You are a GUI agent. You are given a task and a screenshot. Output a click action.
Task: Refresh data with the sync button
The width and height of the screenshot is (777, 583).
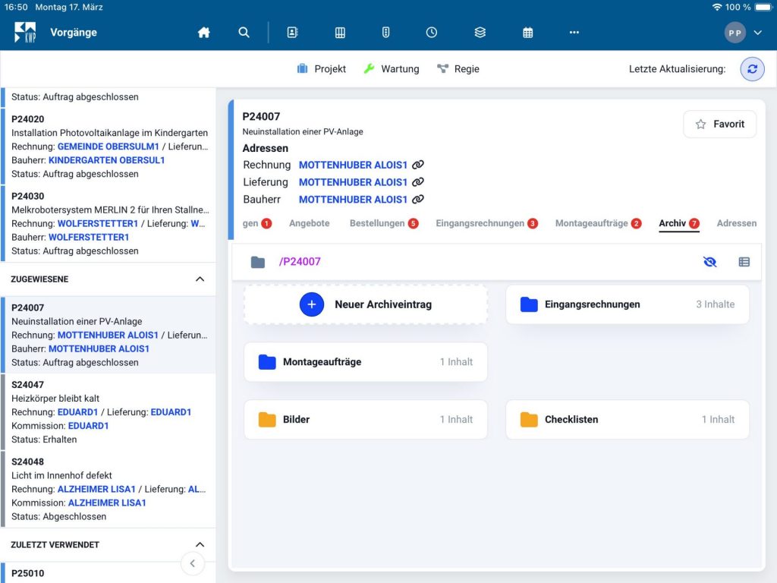[752, 69]
